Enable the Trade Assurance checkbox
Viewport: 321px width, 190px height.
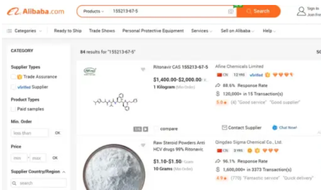13,77
